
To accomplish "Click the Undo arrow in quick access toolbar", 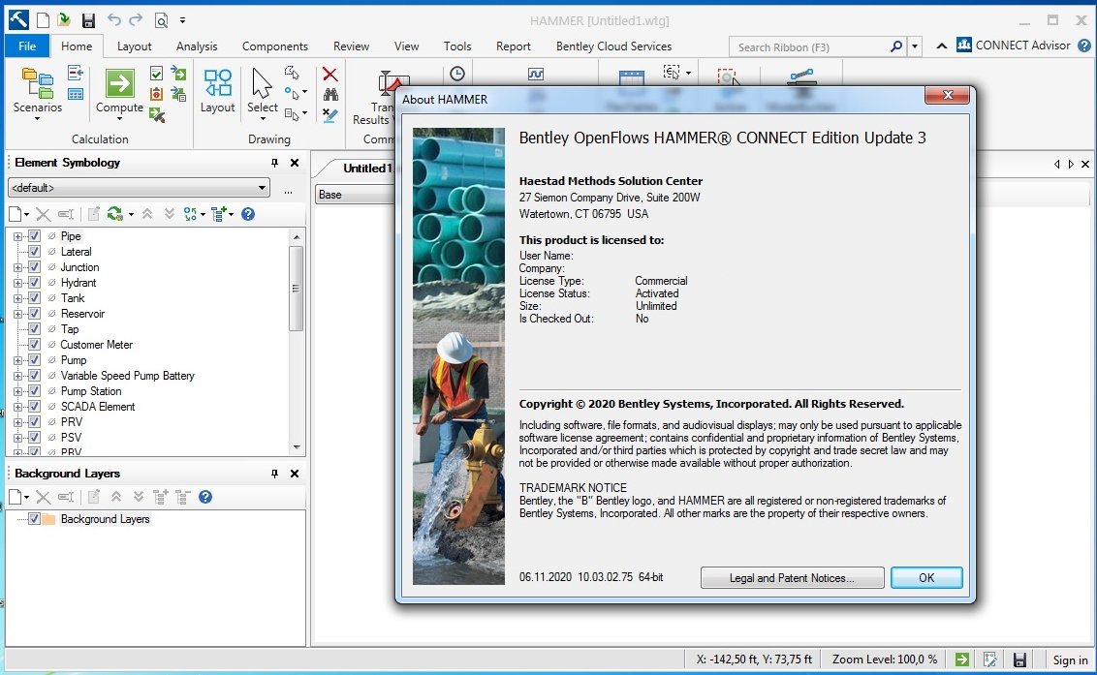I will pos(114,20).
